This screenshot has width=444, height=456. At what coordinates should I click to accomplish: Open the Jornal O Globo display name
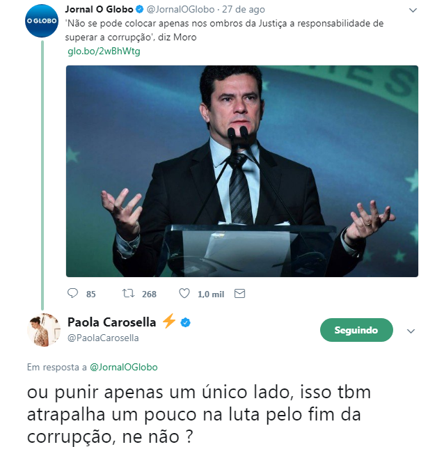pyautogui.click(x=99, y=9)
